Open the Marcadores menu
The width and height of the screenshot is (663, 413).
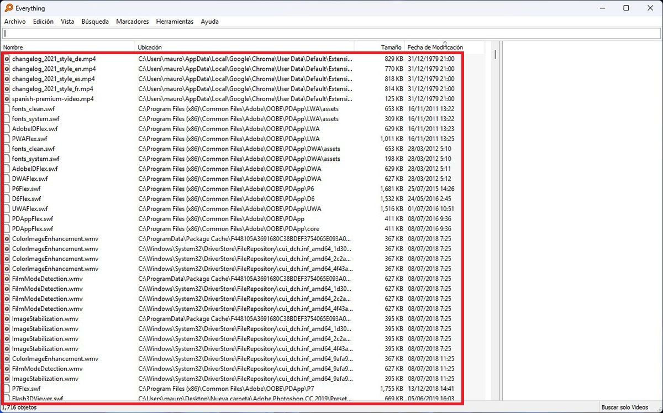(x=133, y=22)
